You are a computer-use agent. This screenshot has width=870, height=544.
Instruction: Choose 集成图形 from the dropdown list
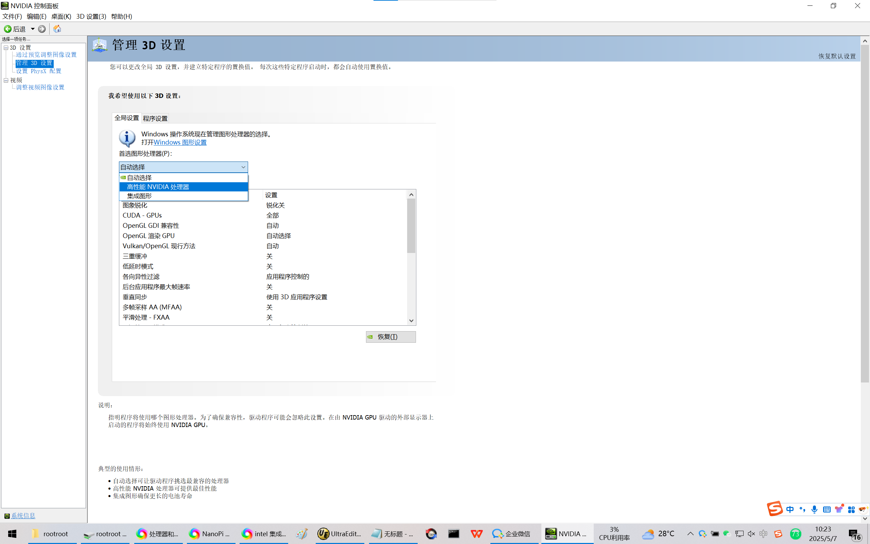point(139,196)
